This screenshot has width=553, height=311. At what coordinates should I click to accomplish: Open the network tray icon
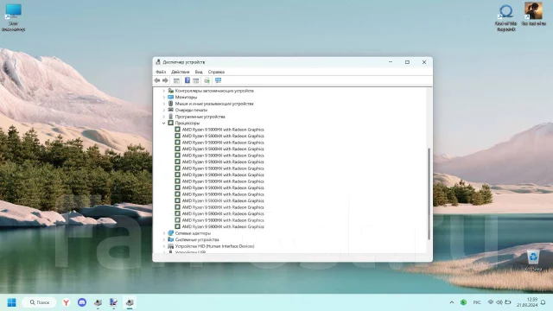pos(491,302)
